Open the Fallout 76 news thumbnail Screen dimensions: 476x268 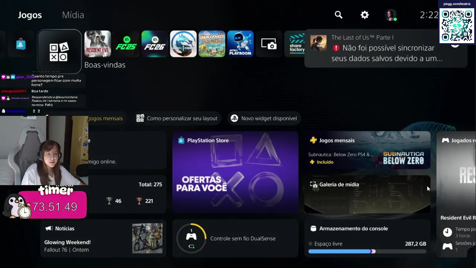147,238
